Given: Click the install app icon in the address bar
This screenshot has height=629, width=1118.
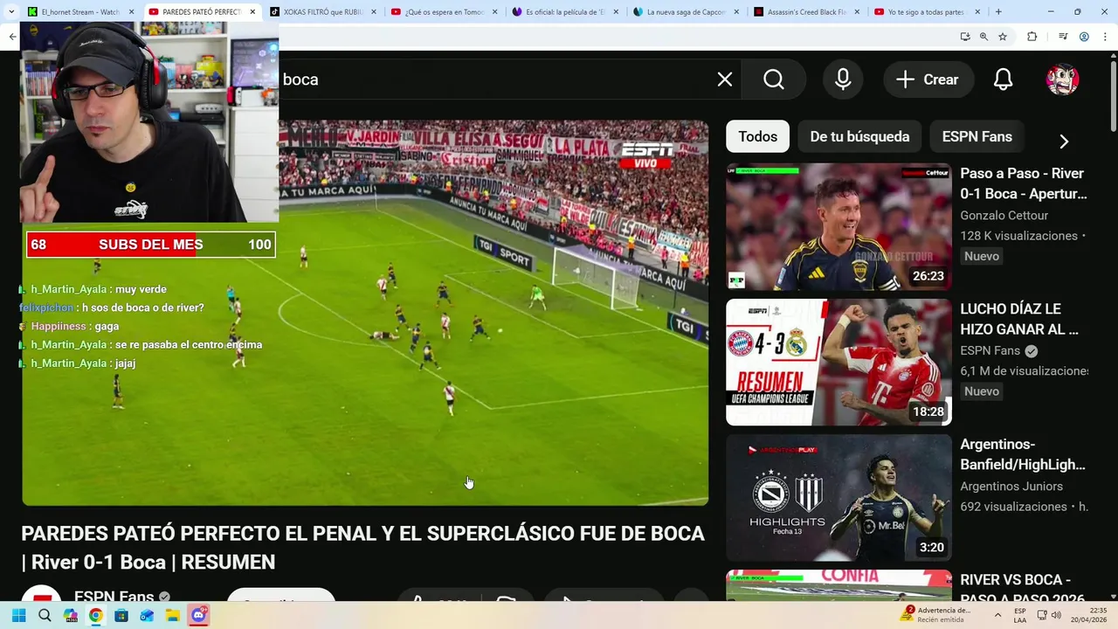Looking at the screenshot, I should (965, 37).
